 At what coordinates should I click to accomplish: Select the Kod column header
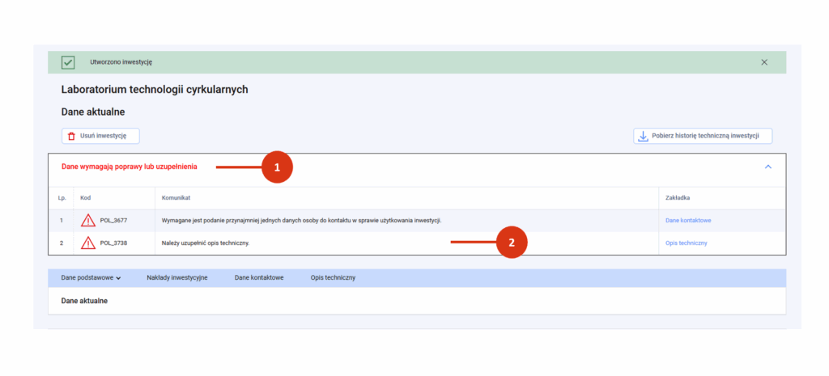tap(86, 197)
